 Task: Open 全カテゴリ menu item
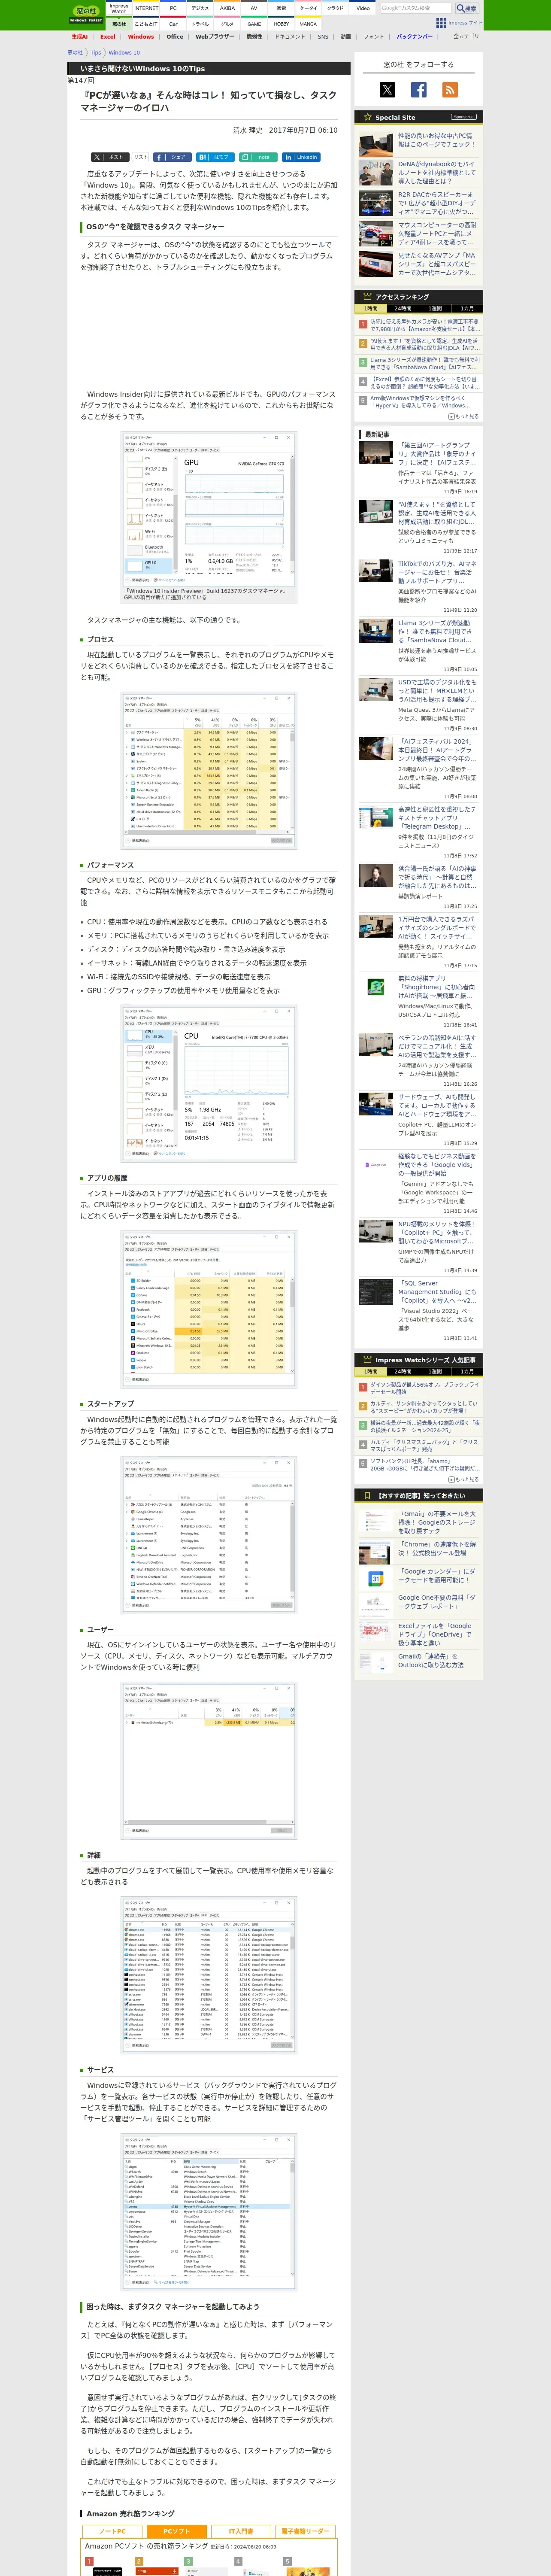click(x=466, y=36)
